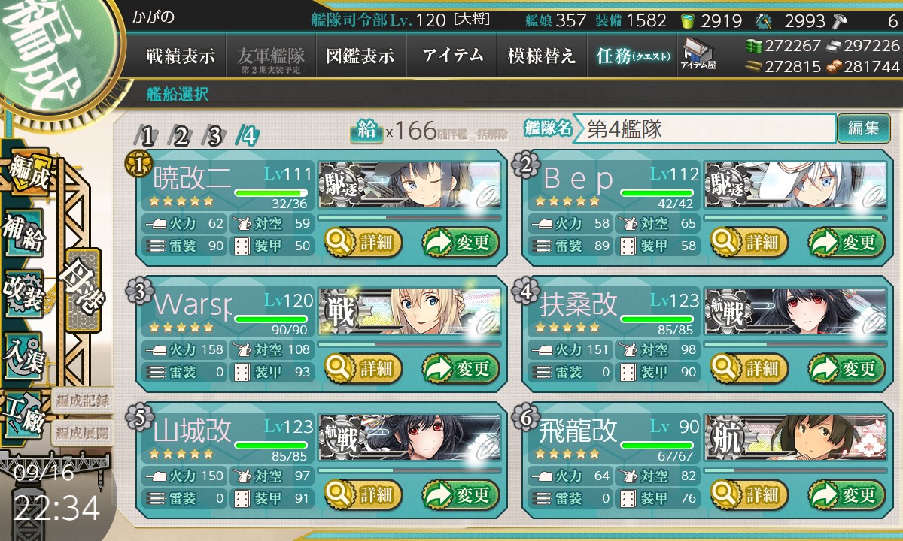
Task: Open 編成展開 fleet preset expander
Action: coord(81,432)
